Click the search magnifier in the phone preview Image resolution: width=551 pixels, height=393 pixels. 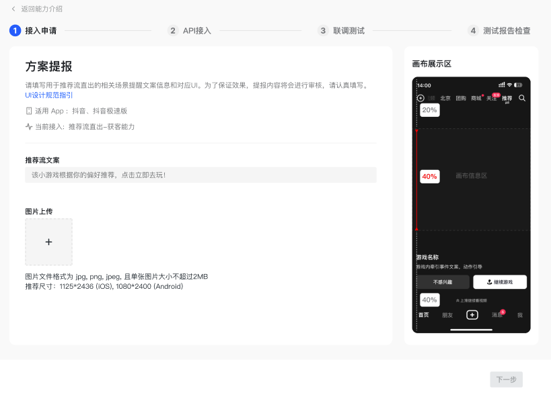click(522, 98)
